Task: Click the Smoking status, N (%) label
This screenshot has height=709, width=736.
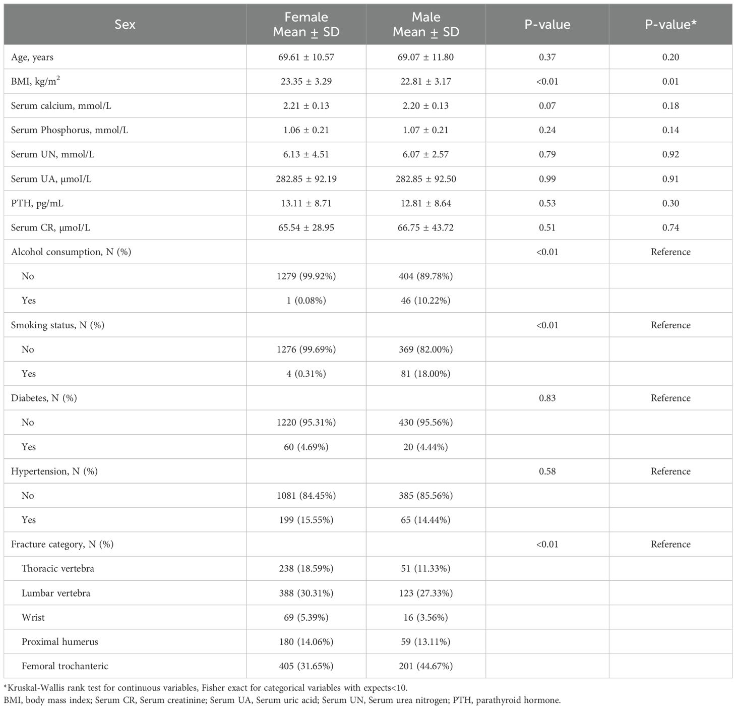Action: click(57, 325)
